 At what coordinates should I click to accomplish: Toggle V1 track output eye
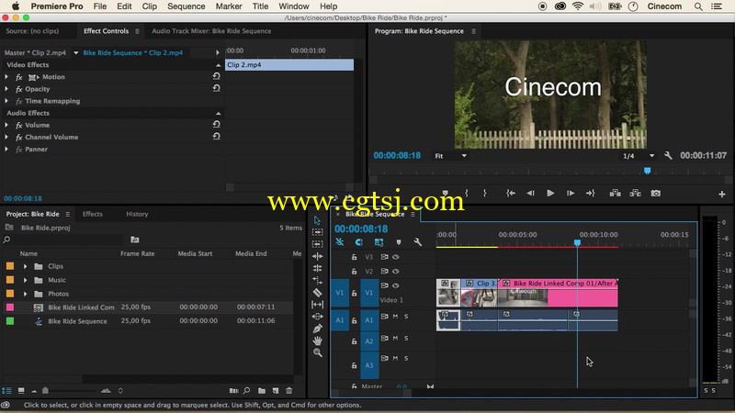click(x=396, y=285)
